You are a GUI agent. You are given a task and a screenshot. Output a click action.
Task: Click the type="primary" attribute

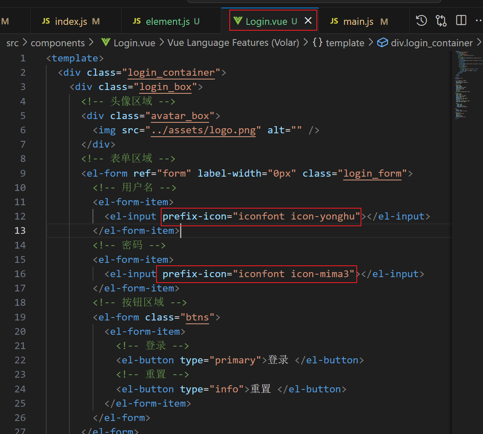point(220,360)
